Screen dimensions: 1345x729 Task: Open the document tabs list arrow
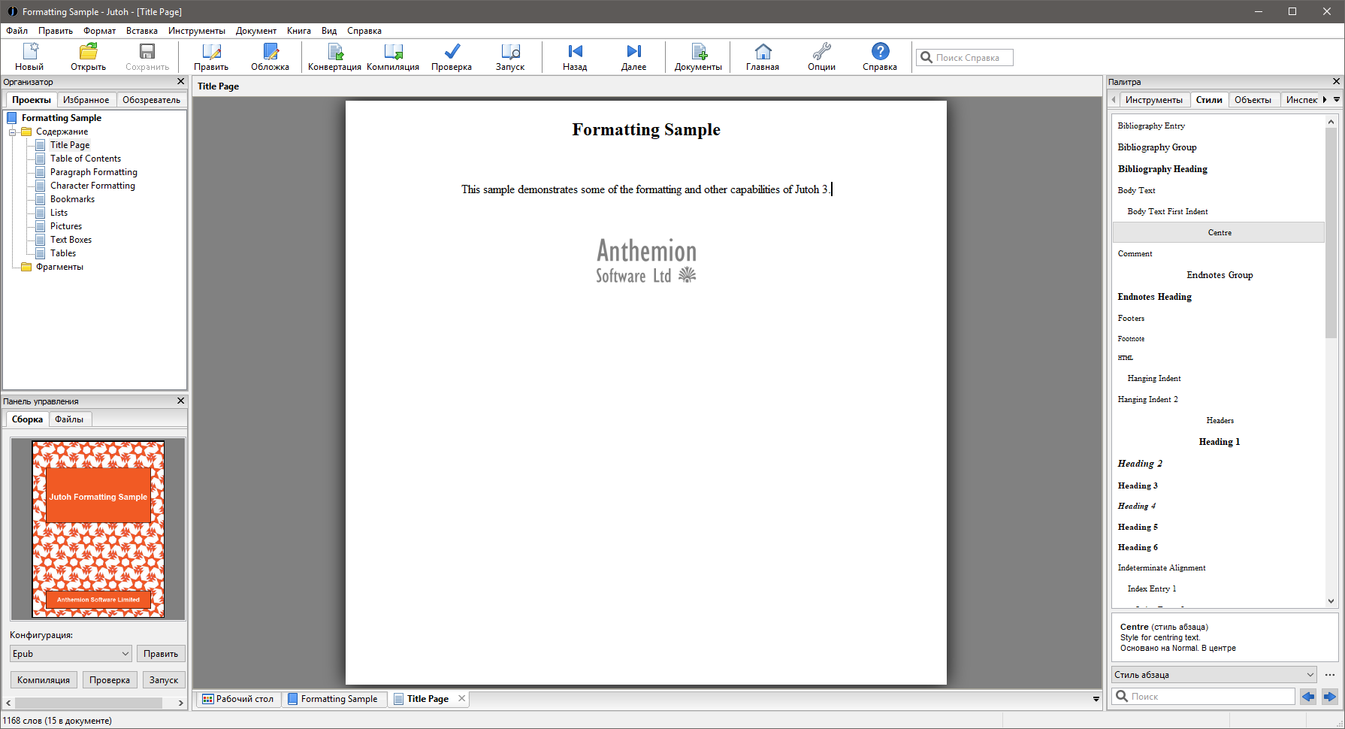pyautogui.click(x=1096, y=699)
